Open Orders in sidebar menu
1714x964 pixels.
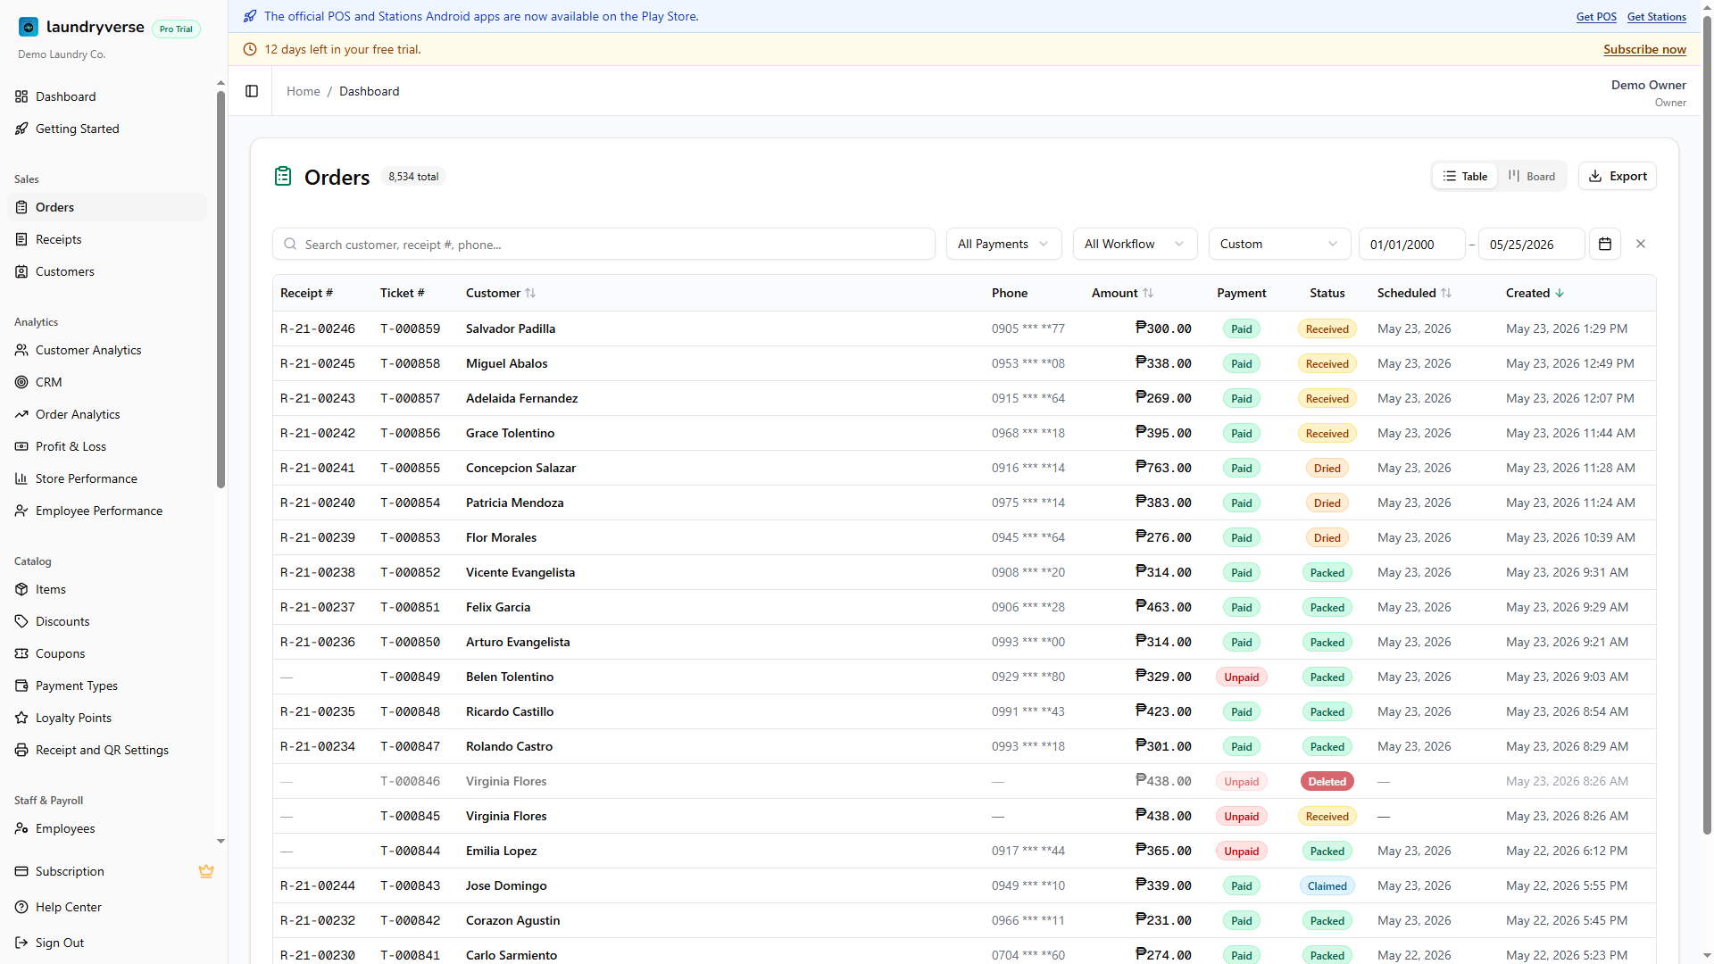pos(107,207)
